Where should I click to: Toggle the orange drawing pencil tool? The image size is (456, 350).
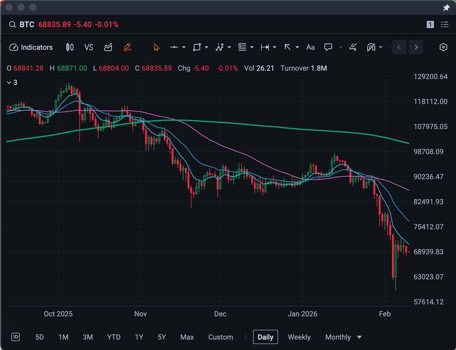click(x=127, y=47)
